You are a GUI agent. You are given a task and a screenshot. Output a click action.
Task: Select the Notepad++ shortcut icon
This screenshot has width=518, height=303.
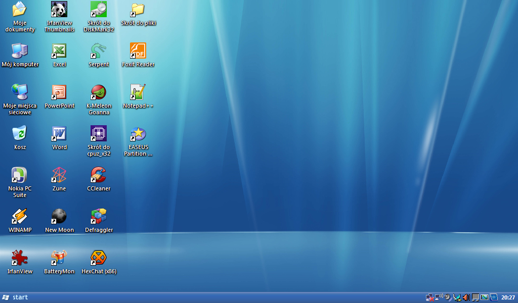[x=138, y=92]
